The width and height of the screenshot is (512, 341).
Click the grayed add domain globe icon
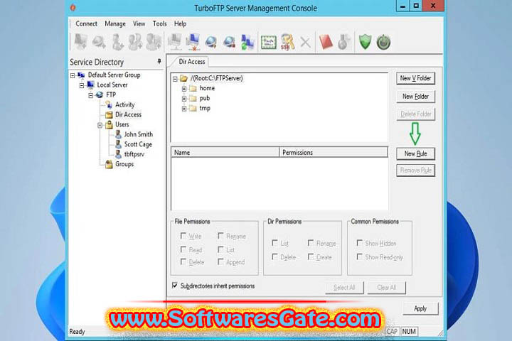pyautogui.click(x=99, y=42)
